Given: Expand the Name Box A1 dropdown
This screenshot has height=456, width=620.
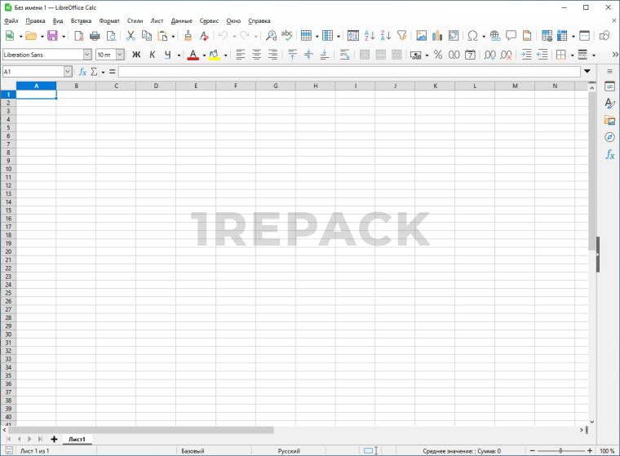Looking at the screenshot, I should point(68,72).
